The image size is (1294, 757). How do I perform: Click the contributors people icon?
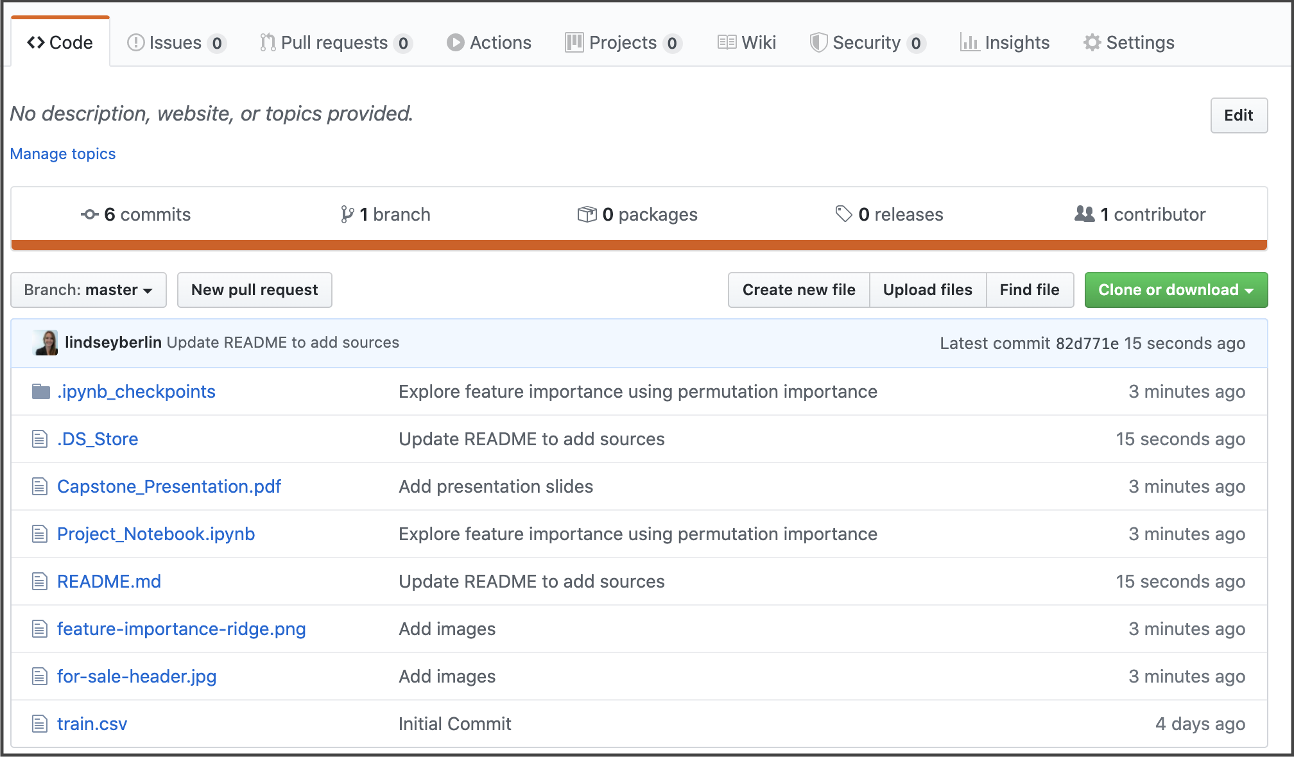pos(1084,214)
